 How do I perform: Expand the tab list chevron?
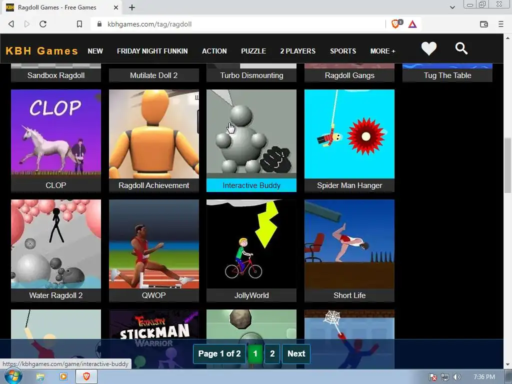[x=452, y=7]
